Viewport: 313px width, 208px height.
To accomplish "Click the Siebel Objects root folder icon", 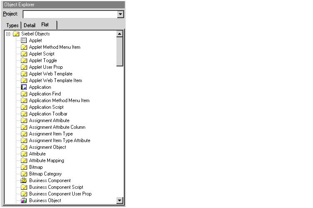I will pos(16,34).
